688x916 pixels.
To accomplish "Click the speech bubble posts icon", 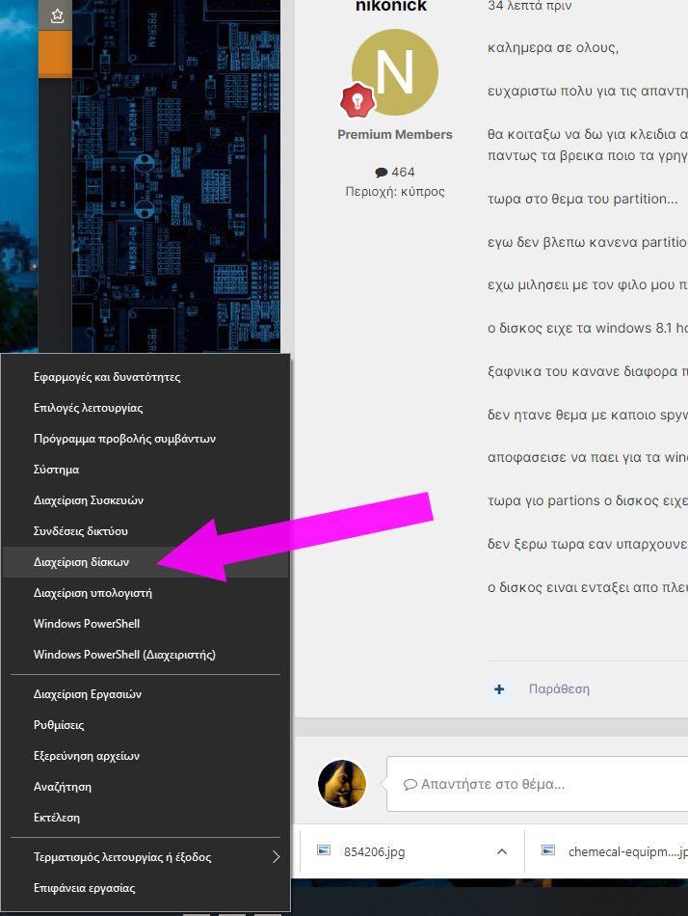I will pos(382,173).
